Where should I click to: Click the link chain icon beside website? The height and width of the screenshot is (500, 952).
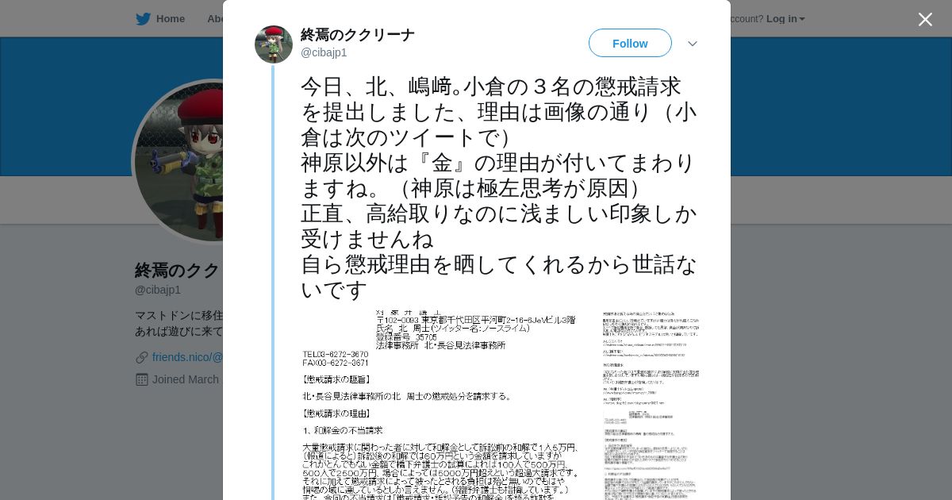coord(142,357)
